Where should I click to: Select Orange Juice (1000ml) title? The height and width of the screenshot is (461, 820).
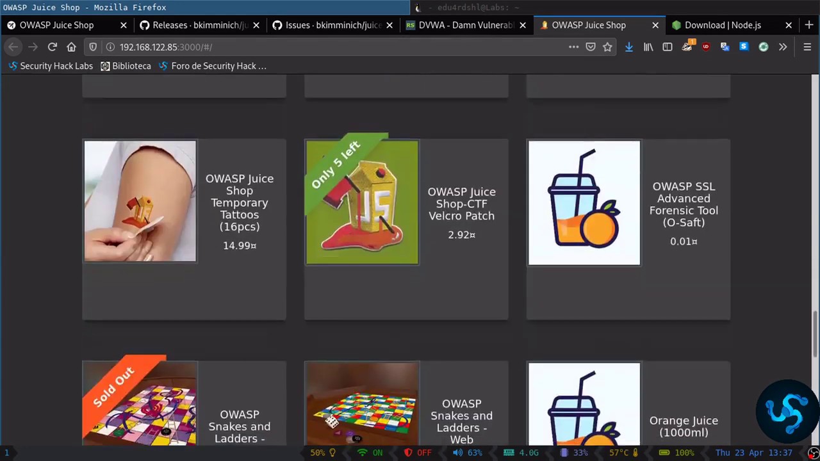684,426
